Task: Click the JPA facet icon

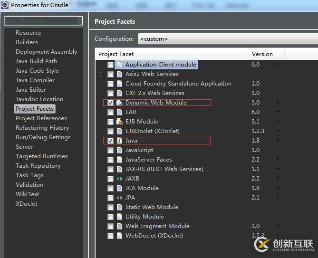Action: (x=119, y=198)
